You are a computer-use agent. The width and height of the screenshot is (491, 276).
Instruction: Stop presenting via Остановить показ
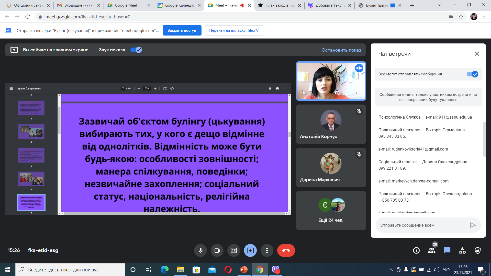pos(341,50)
